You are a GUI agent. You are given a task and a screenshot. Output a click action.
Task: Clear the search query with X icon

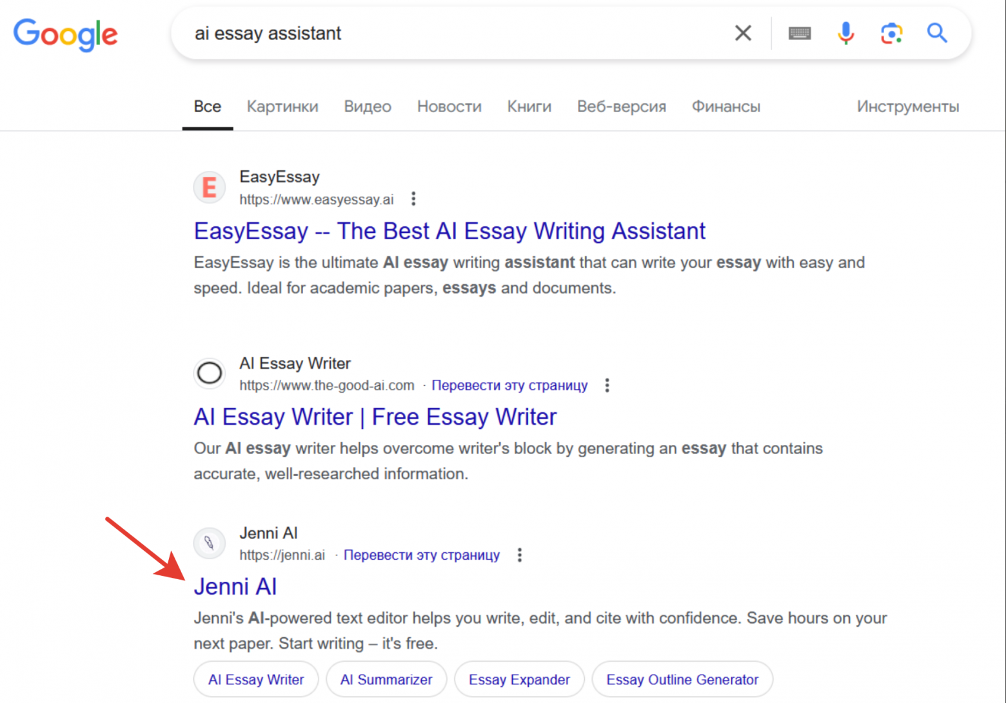[743, 33]
